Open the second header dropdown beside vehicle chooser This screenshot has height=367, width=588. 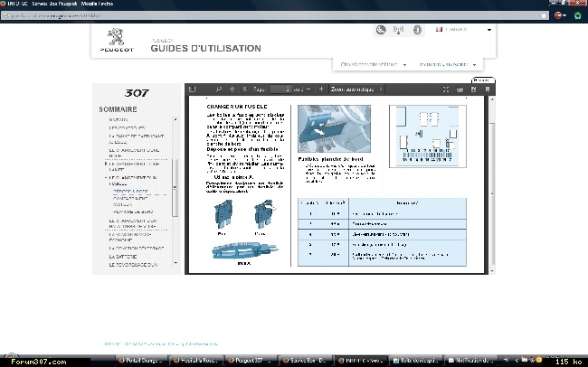[448, 64]
